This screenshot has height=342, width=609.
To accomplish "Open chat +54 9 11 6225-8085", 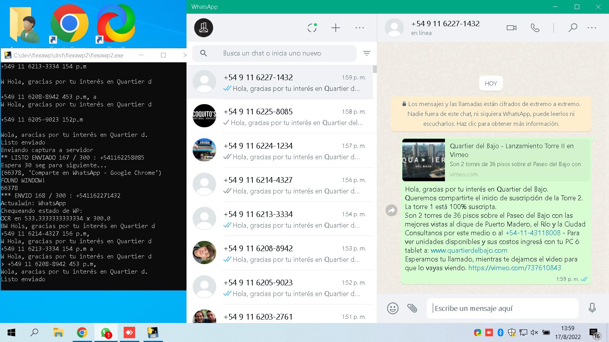I will [x=280, y=116].
